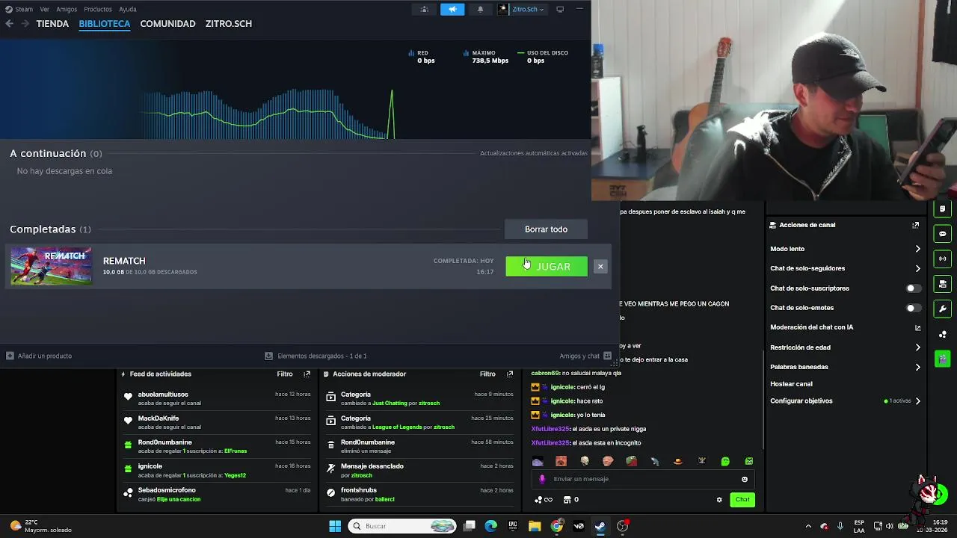Open Windows Start button on taskbar

pos(335,526)
